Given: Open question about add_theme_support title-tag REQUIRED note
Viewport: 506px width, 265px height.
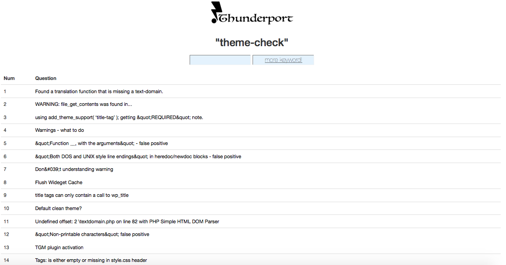Looking at the screenshot, I should coord(119,117).
